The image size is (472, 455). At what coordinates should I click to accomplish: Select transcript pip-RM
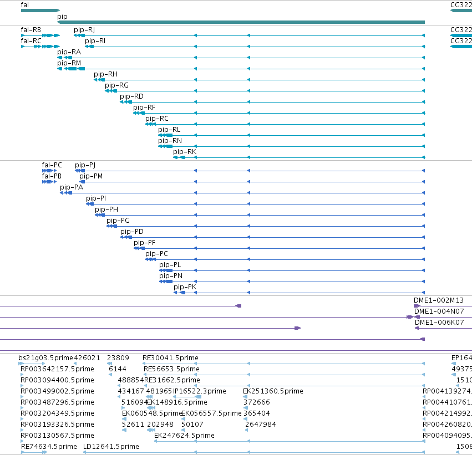point(69,63)
